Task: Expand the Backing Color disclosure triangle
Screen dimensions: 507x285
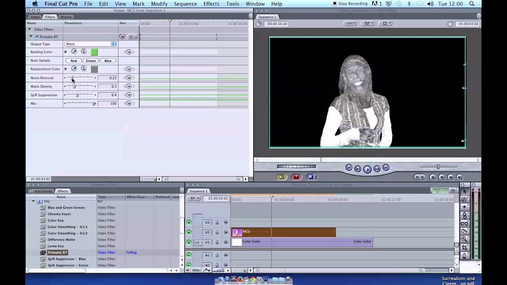Action: [x=66, y=52]
